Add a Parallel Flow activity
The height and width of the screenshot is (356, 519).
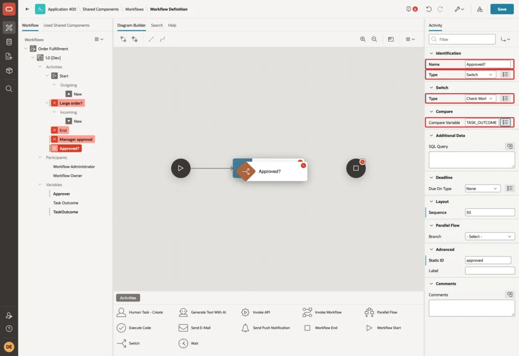381,312
